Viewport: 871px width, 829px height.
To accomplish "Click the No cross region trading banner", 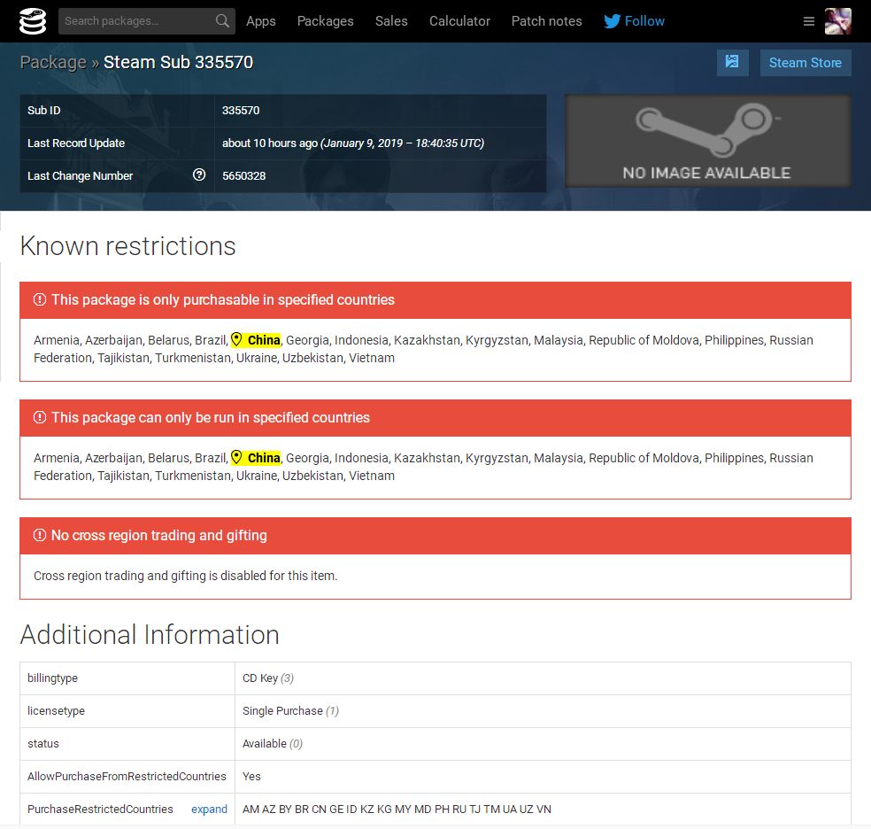I will tap(435, 536).
